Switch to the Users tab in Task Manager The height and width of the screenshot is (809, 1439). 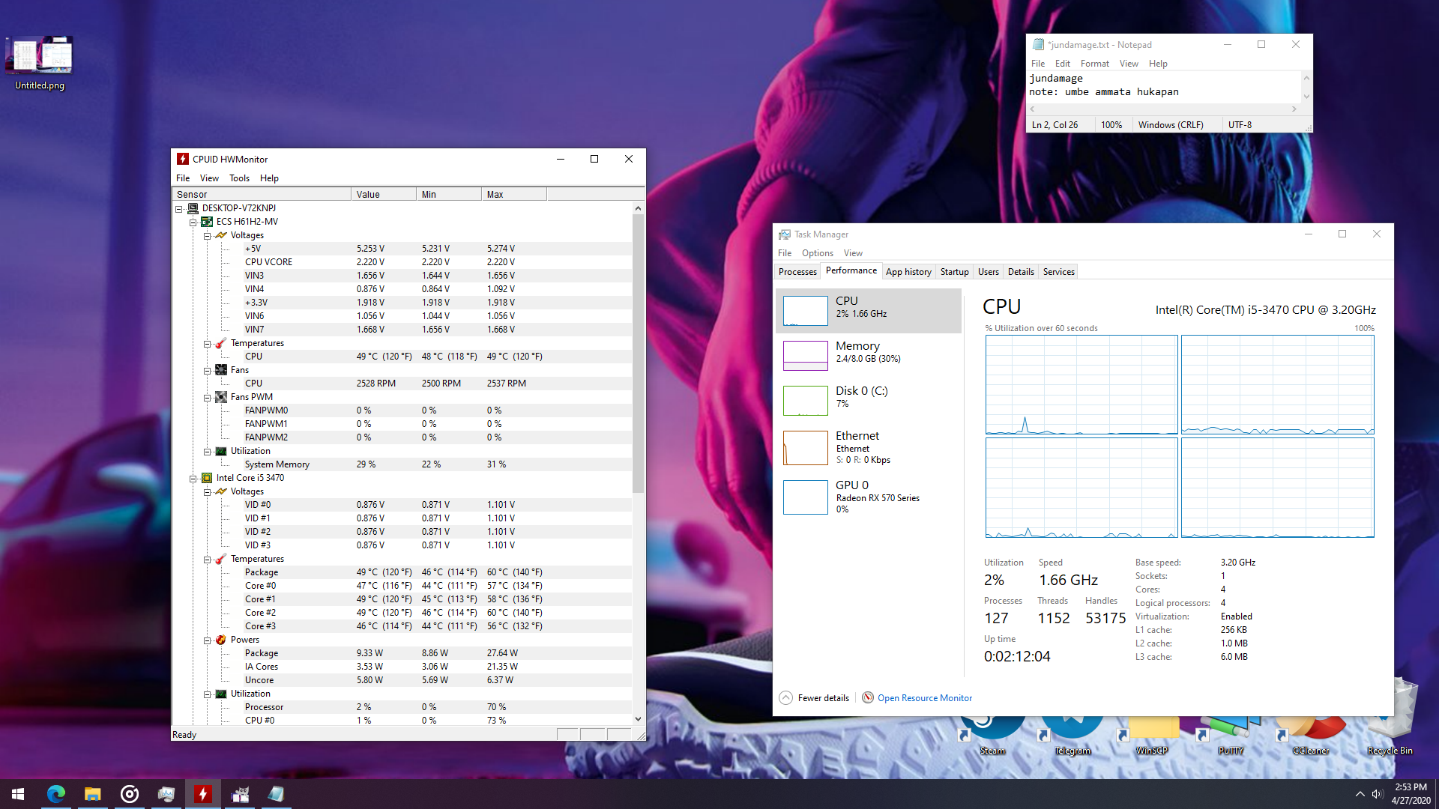click(988, 272)
